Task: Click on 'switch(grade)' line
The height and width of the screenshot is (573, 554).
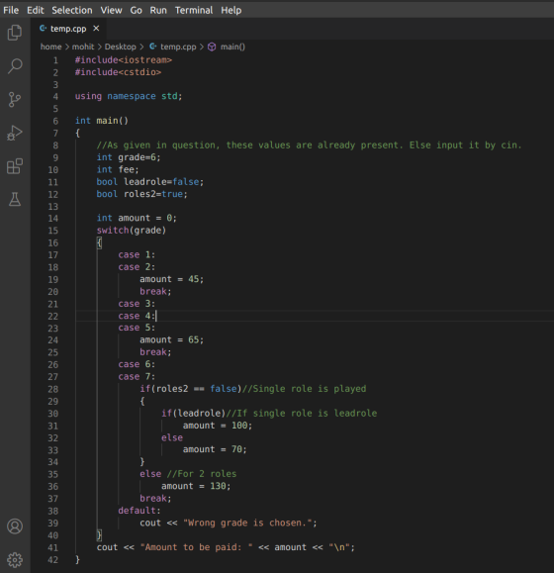Action: (132, 231)
